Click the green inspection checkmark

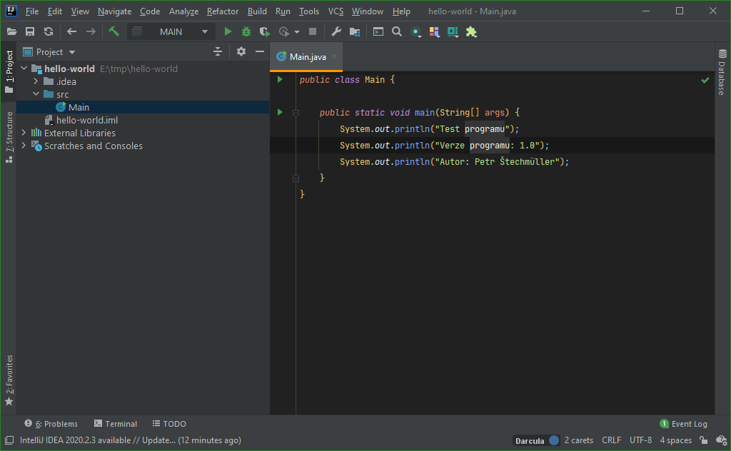(705, 80)
